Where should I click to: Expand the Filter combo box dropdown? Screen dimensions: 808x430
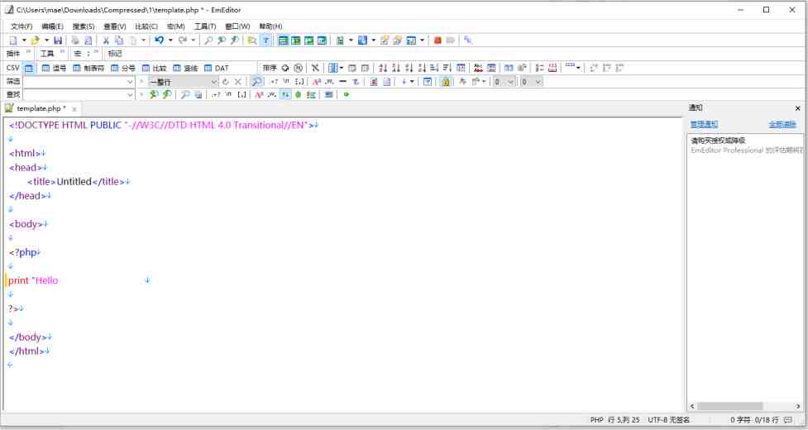tap(130, 82)
